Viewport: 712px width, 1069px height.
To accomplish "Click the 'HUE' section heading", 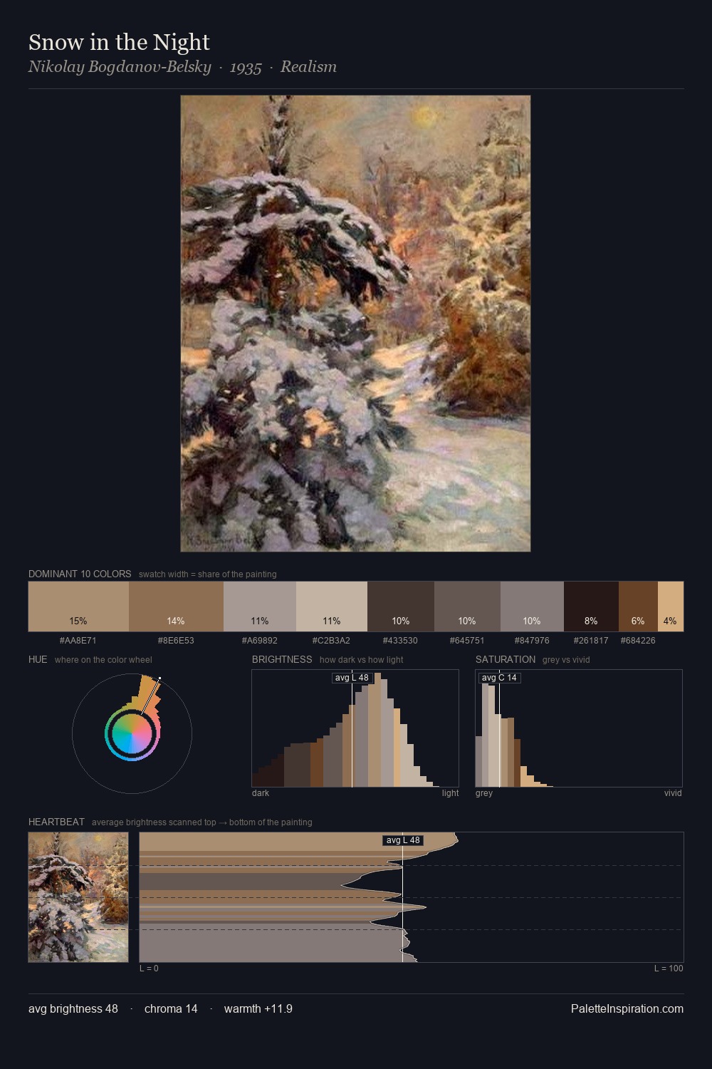I will click(x=38, y=659).
